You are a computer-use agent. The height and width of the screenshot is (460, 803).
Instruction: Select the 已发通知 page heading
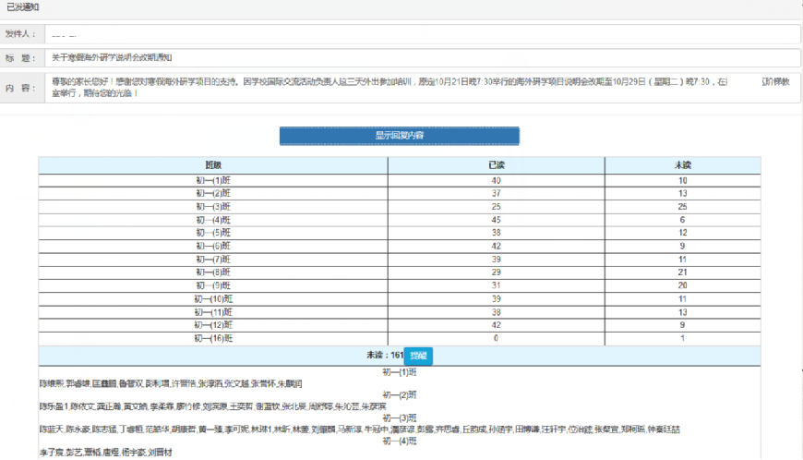coord(22,7)
